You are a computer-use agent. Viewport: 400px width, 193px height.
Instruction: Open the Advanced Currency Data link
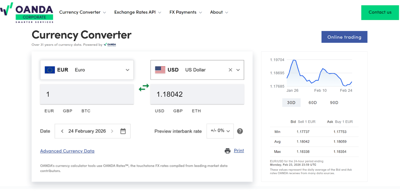tap(67, 151)
